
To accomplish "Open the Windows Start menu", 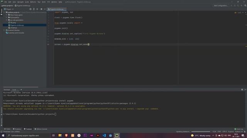I will [3, 135].
